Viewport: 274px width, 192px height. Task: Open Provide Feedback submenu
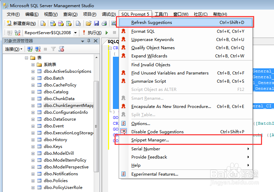click(x=186, y=157)
